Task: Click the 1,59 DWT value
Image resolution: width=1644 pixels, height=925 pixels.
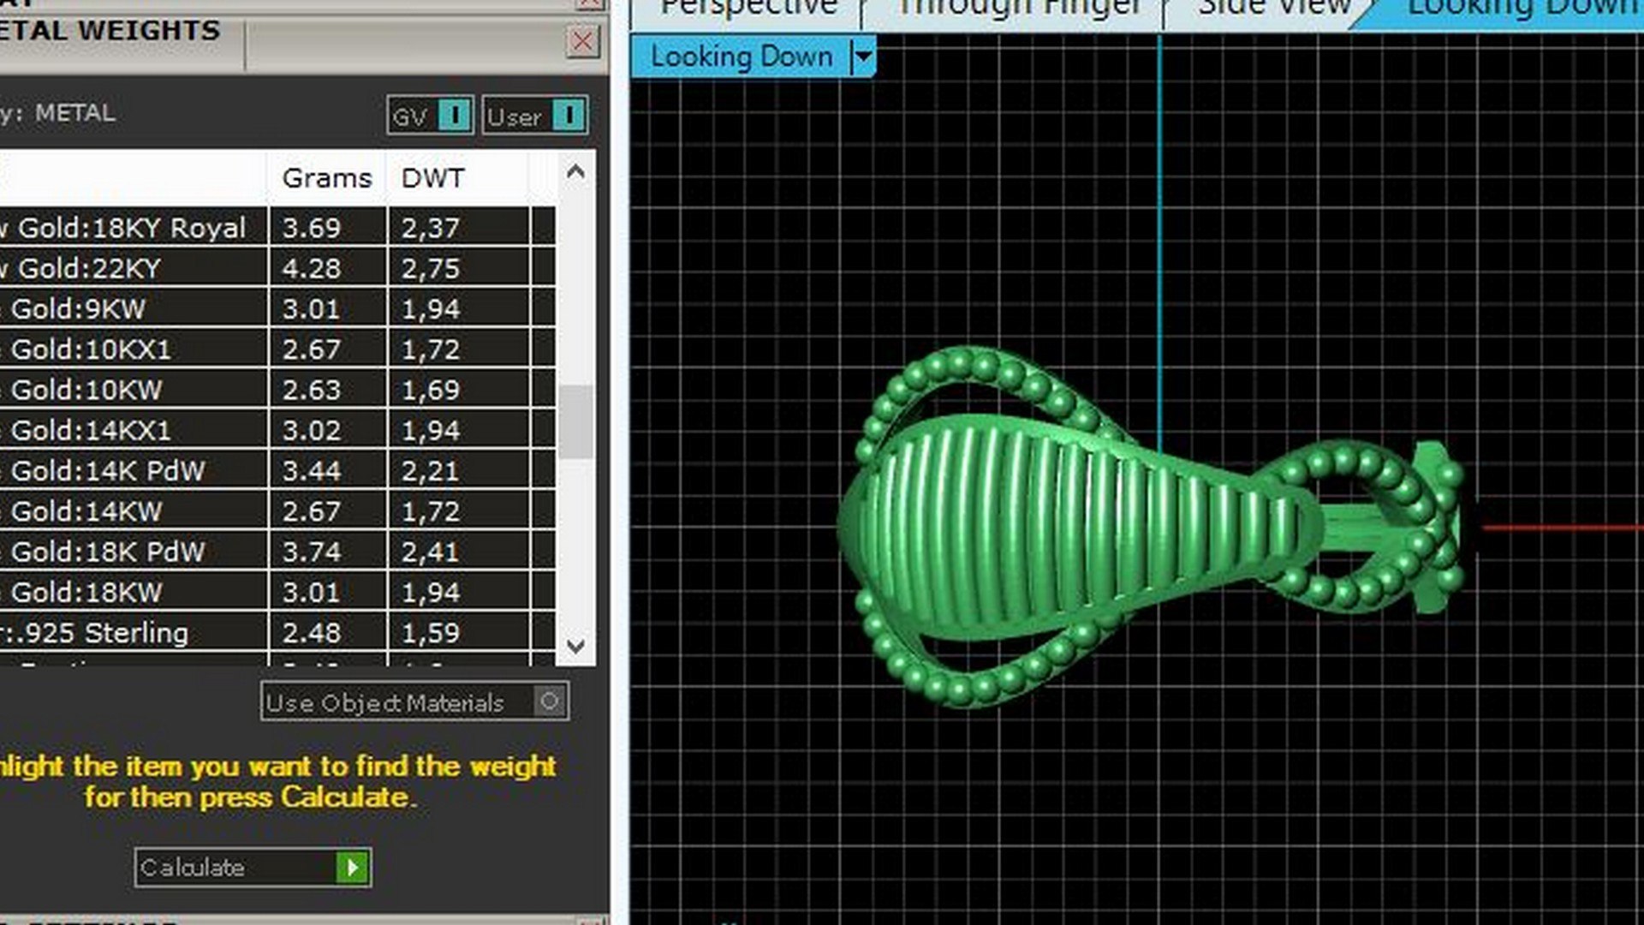Action: (431, 633)
